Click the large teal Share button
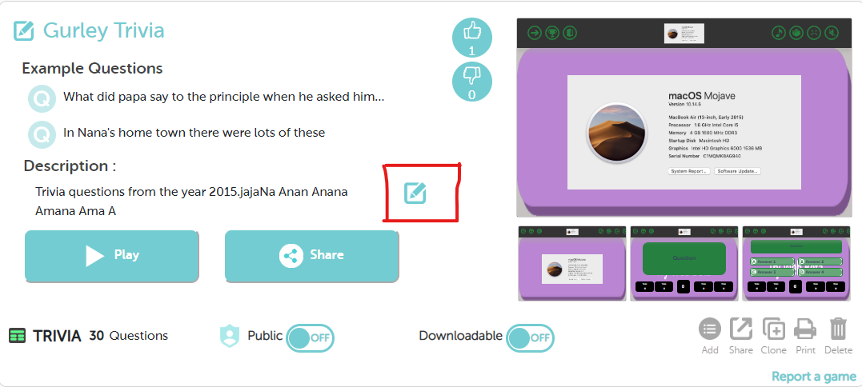This screenshot has width=862, height=387. pos(311,256)
